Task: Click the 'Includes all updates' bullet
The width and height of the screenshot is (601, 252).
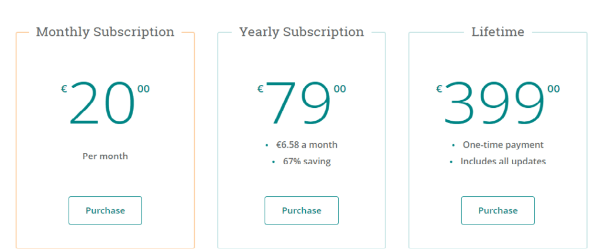Action: pos(503,161)
